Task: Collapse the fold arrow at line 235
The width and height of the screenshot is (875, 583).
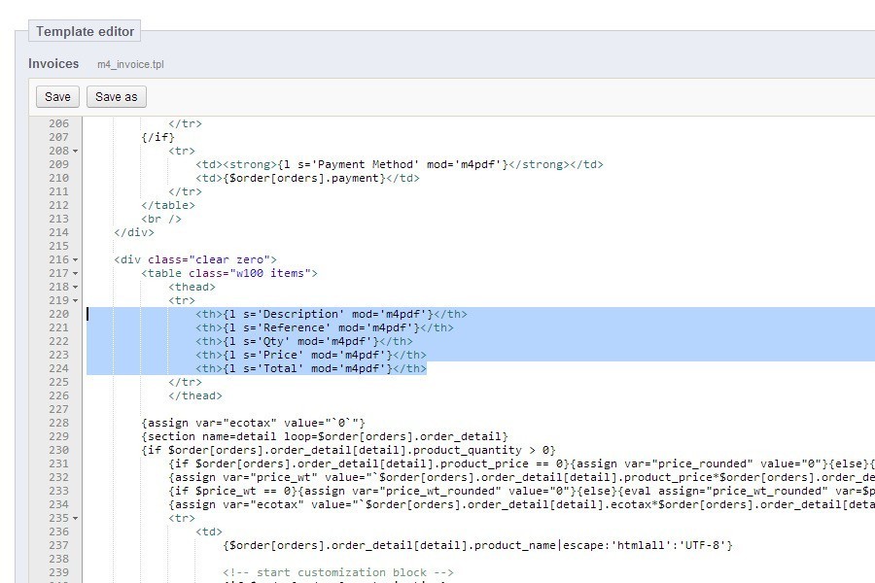Action: coord(75,518)
